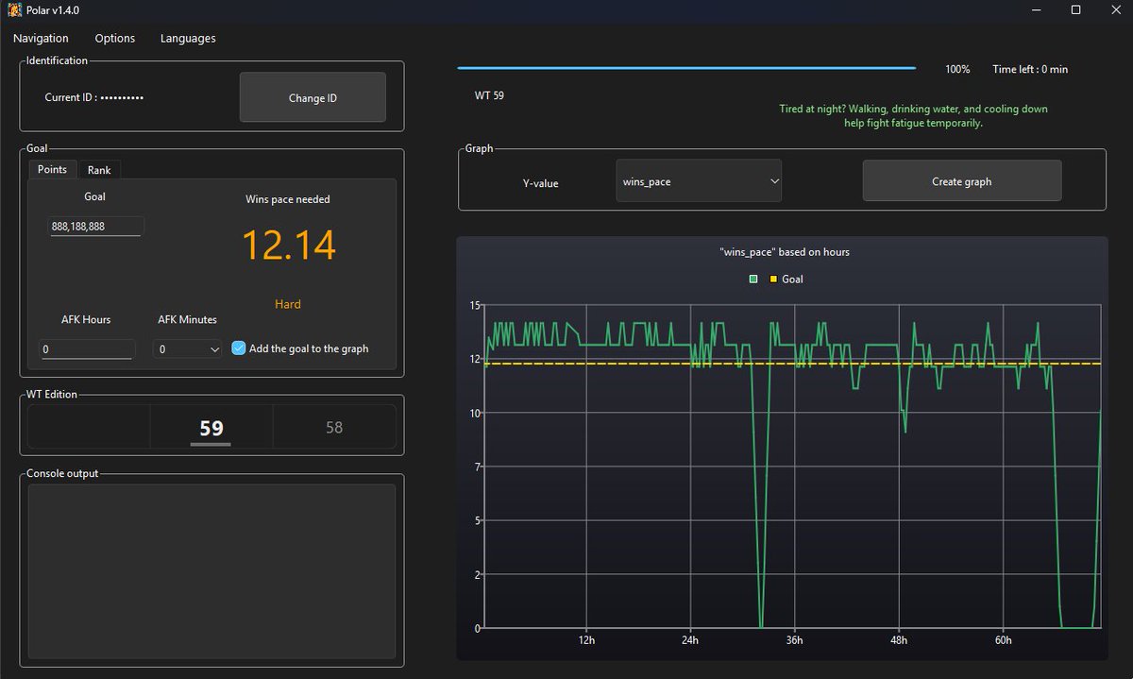Viewport: 1133px width, 679px height.
Task: Open the Y-value wins_pace dropdown
Action: click(x=699, y=180)
